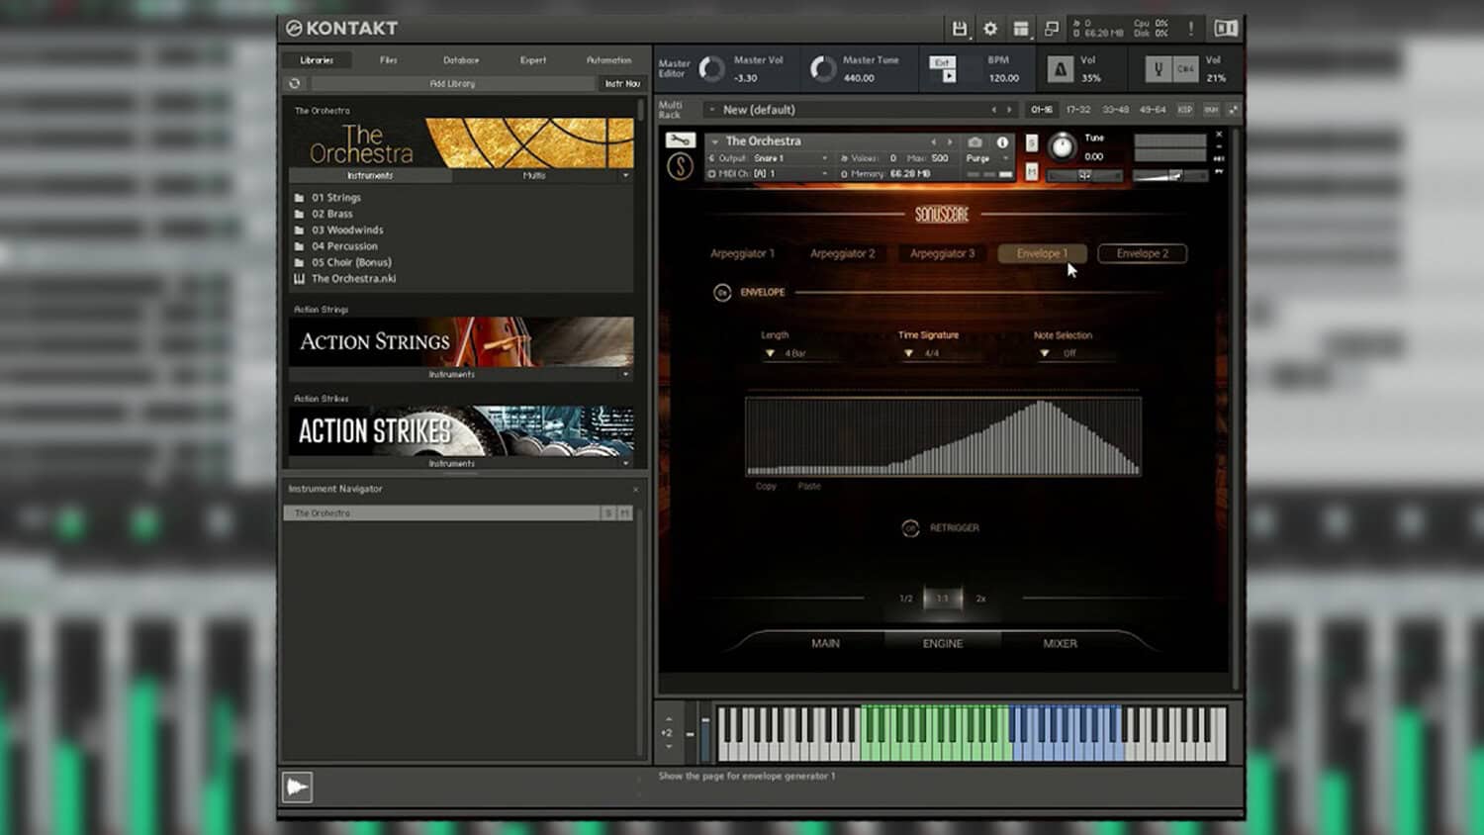Viewport: 1484px width, 835px height.
Task: Open Kontakt options gear icon
Action: [x=990, y=29]
